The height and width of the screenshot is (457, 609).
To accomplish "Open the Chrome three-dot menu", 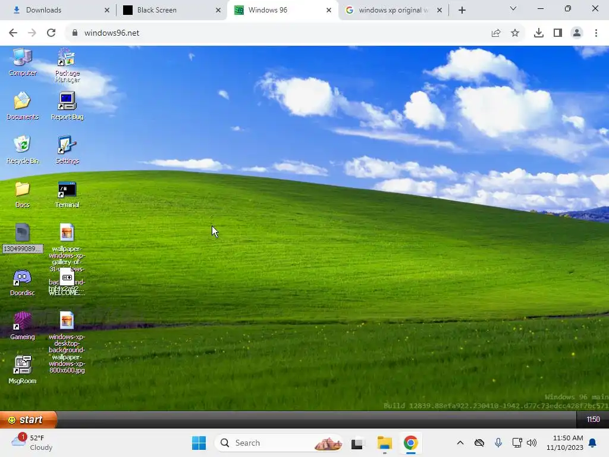I will click(x=596, y=33).
